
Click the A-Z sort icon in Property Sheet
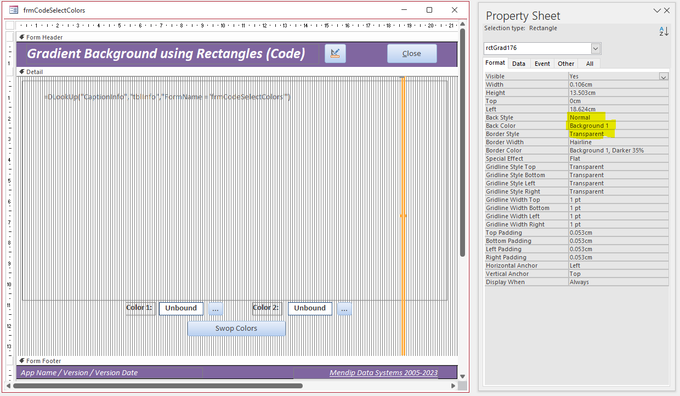pos(664,31)
